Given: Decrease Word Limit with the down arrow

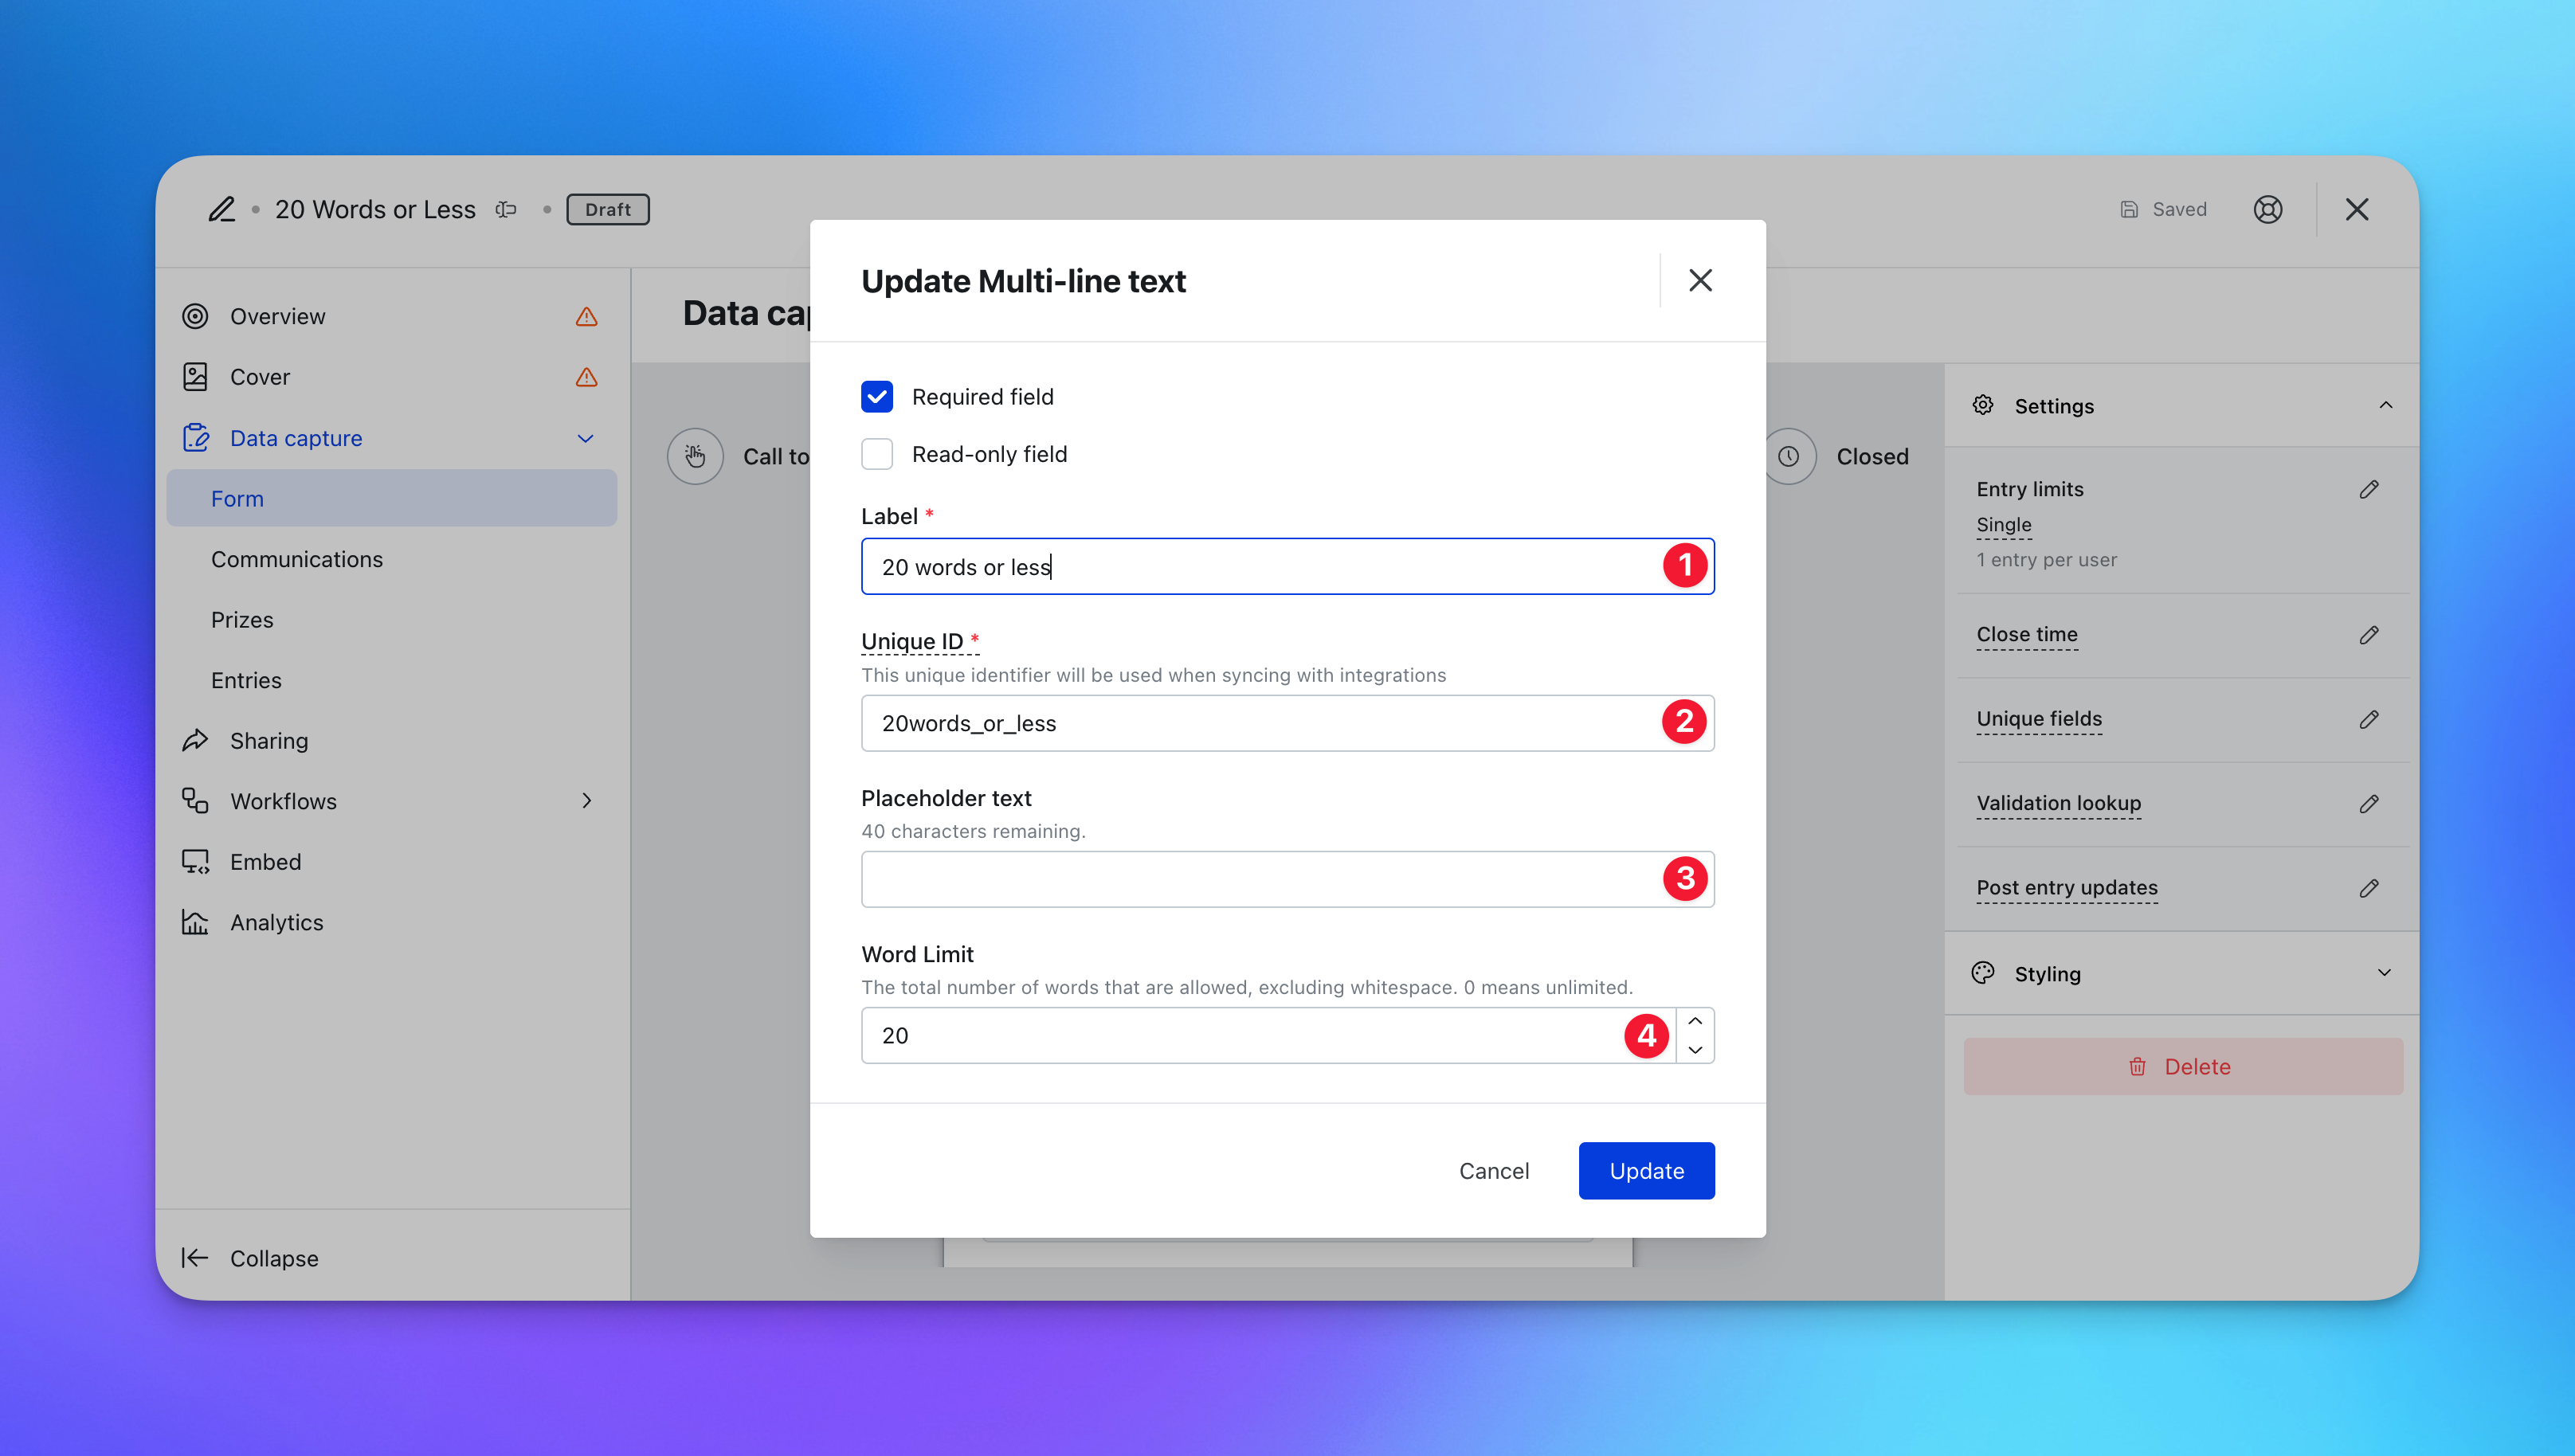Looking at the screenshot, I should click(1695, 1050).
